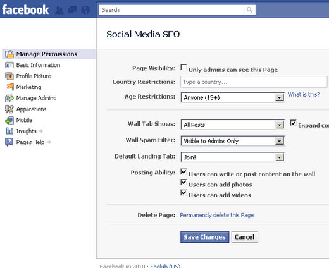Click the Cancel button
Screen dimensions: 329x268
[x=245, y=237]
